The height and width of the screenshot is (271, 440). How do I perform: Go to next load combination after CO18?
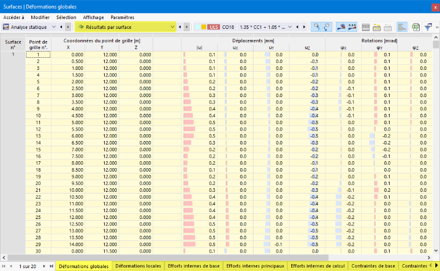(x=304, y=27)
